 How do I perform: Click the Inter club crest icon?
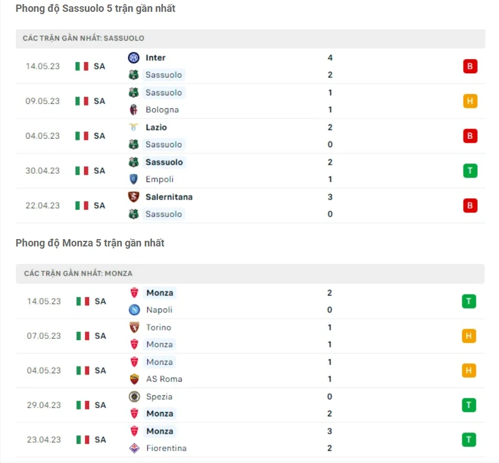[132, 57]
